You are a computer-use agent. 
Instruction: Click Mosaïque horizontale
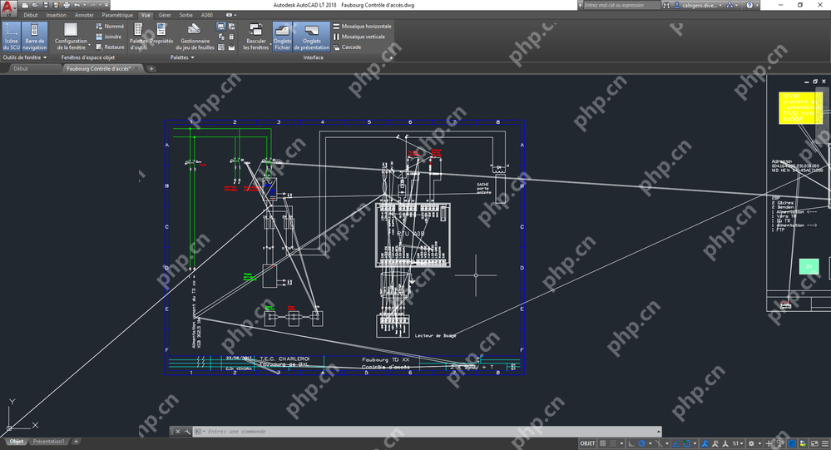point(363,26)
